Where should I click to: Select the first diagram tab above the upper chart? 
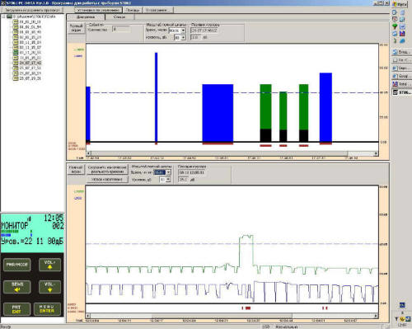(x=86, y=17)
